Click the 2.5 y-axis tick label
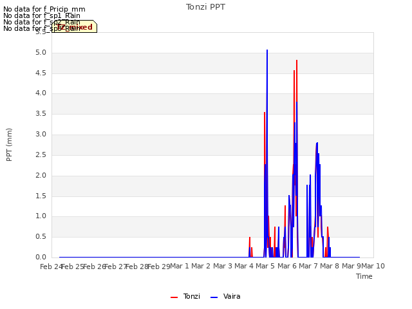 point(41,154)
